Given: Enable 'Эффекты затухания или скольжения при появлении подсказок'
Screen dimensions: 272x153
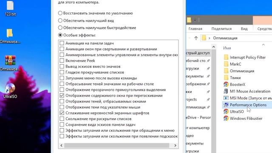Looking at the screenshot, I should pyautogui.click(x=62, y=136).
